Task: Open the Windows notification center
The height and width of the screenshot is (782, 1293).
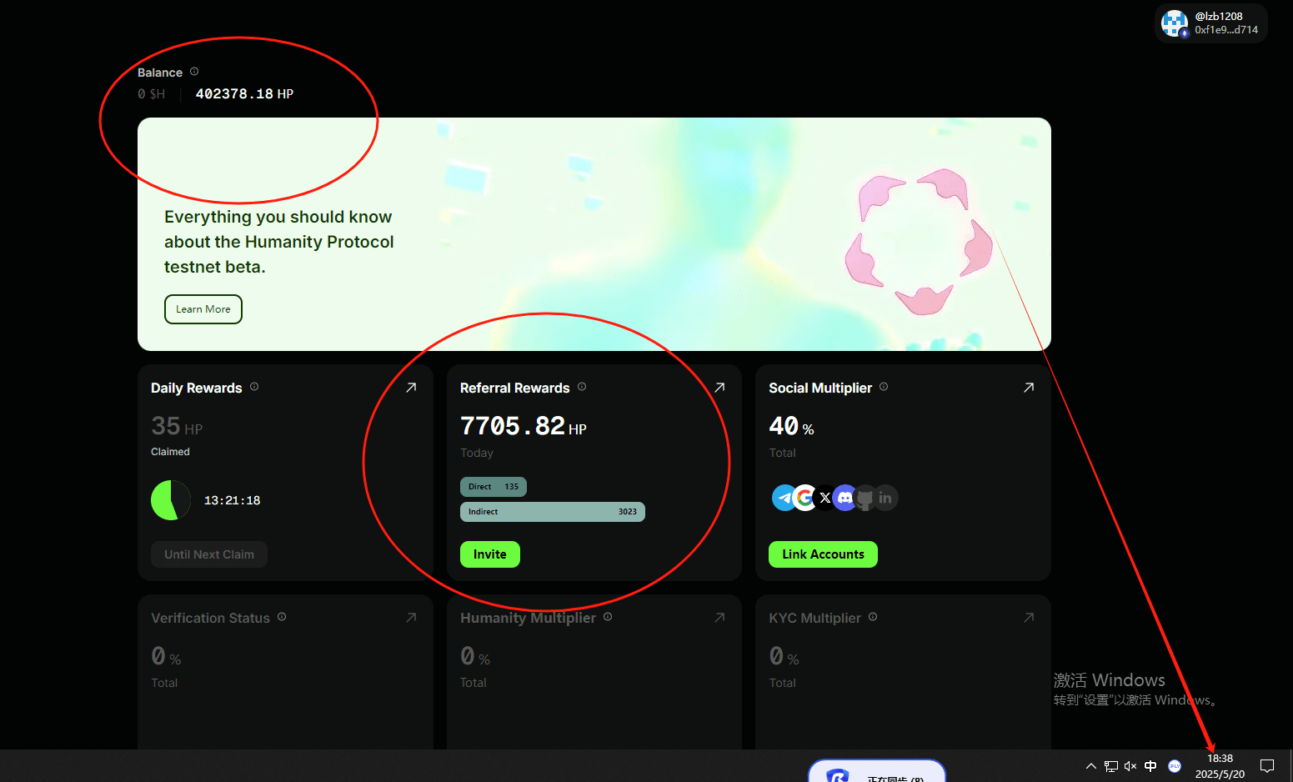Action: point(1267,766)
